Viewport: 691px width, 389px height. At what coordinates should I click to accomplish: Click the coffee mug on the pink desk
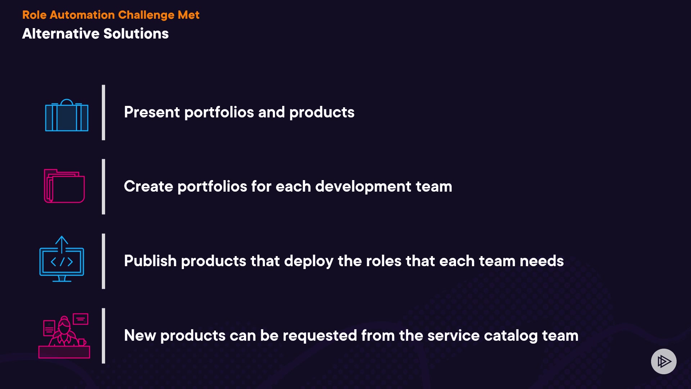(x=82, y=342)
